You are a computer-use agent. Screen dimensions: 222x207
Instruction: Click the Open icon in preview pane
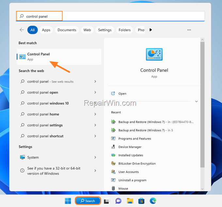click(113, 94)
